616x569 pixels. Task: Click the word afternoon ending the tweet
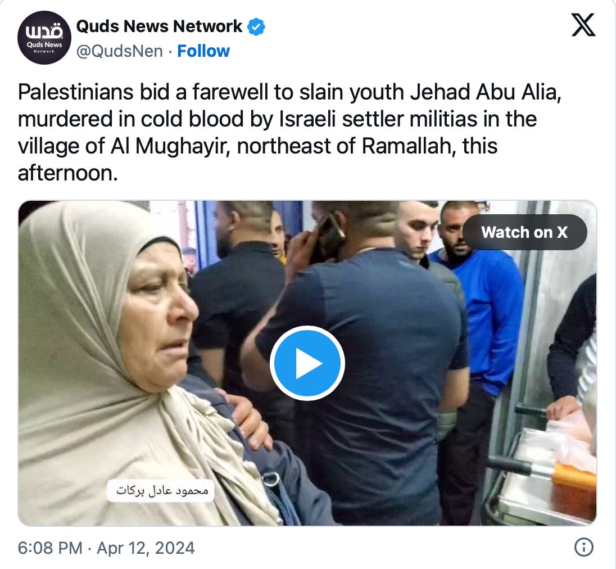[68, 173]
